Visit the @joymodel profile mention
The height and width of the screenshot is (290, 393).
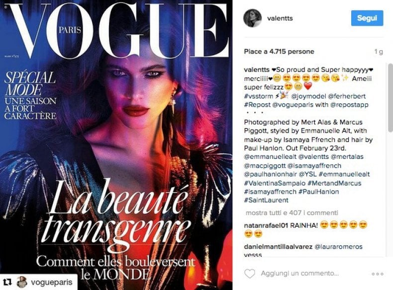pyautogui.click(x=308, y=96)
